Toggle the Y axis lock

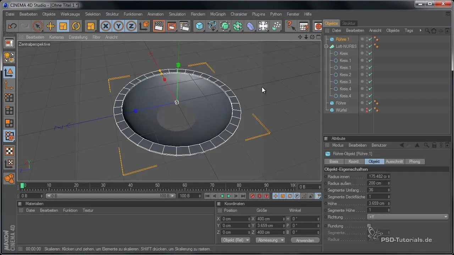[118, 26]
